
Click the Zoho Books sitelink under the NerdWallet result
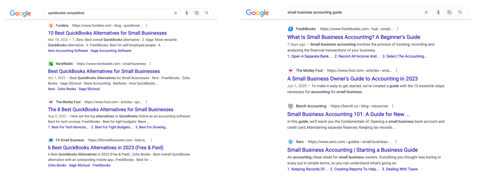tap(67, 89)
